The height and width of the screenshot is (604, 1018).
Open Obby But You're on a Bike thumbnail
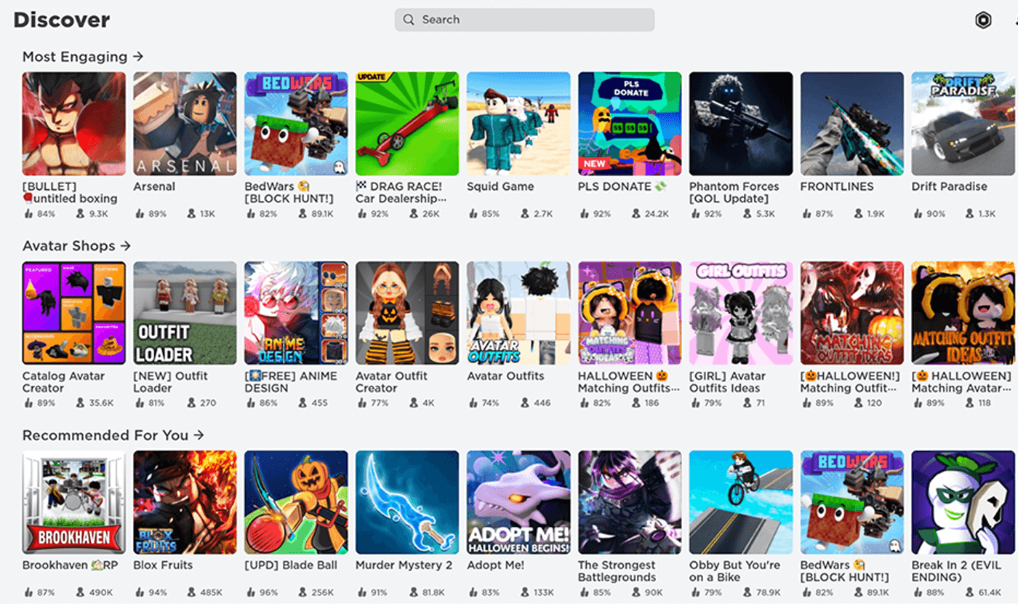tap(741, 502)
